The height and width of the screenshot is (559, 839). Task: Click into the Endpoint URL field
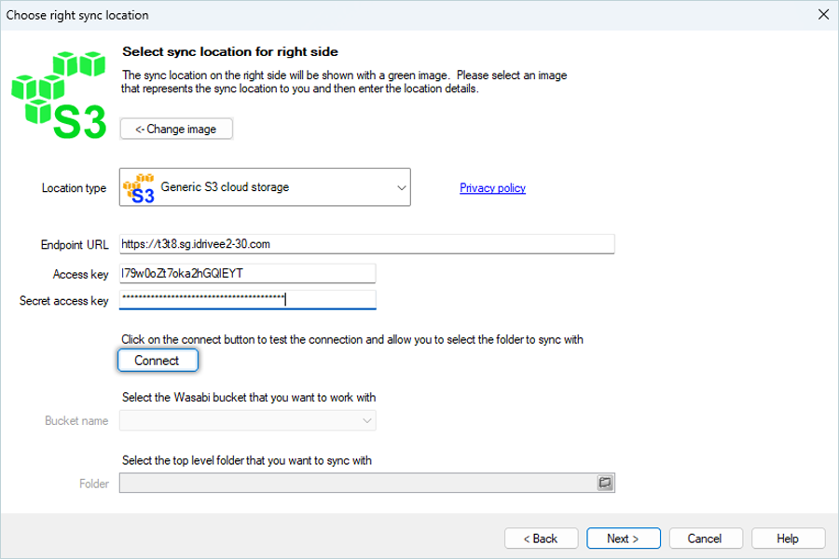point(366,244)
